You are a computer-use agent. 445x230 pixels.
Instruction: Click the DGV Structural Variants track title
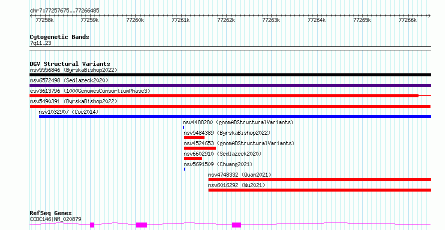[70, 64]
